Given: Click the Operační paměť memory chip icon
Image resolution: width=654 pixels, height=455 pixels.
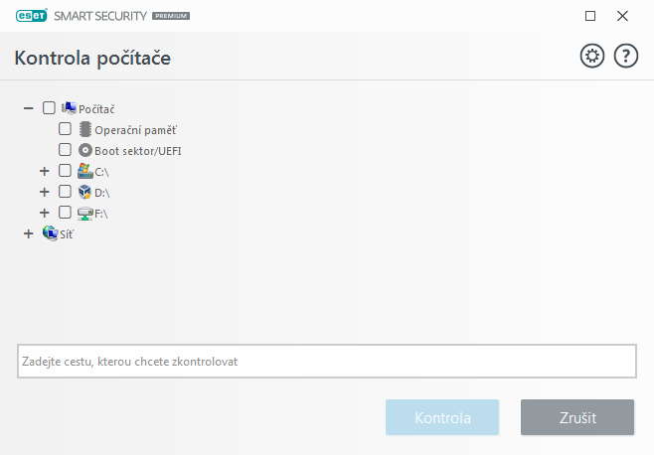Looking at the screenshot, I should (x=84, y=129).
